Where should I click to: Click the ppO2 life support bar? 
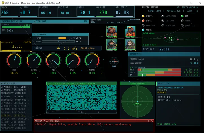(x=159, y=70)
